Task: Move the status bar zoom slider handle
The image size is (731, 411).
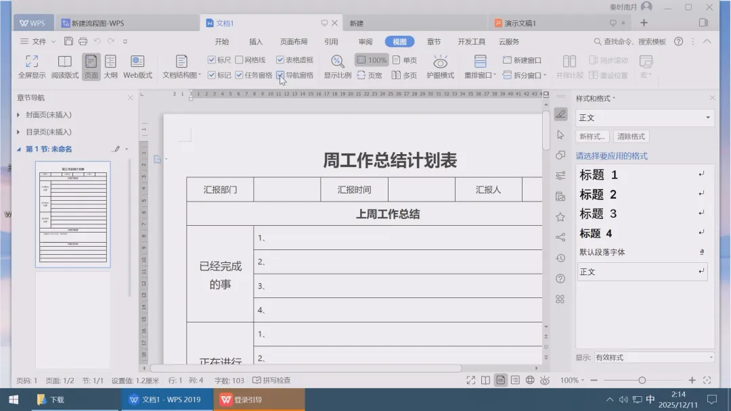Action: (x=642, y=381)
